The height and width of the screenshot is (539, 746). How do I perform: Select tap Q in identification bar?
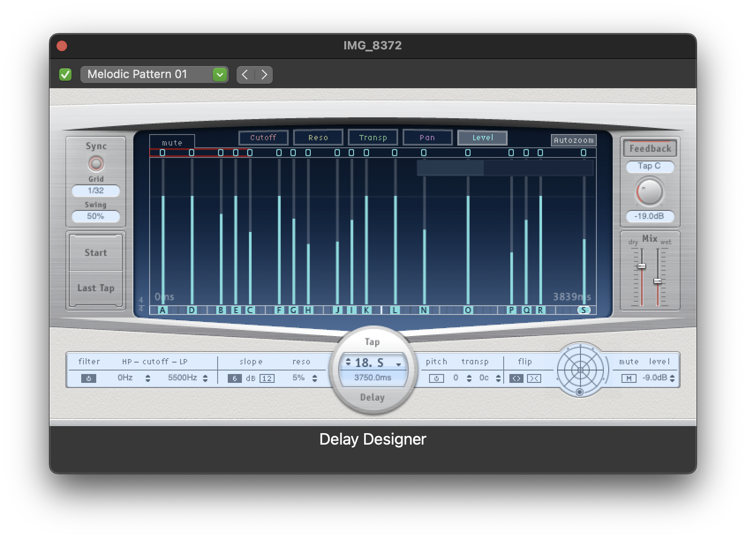(x=526, y=310)
